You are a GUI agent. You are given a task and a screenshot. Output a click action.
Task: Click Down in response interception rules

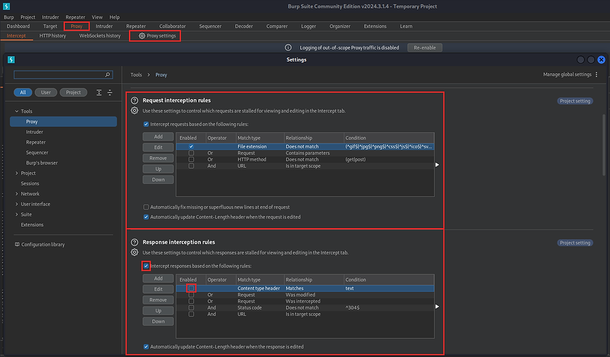tap(158, 321)
